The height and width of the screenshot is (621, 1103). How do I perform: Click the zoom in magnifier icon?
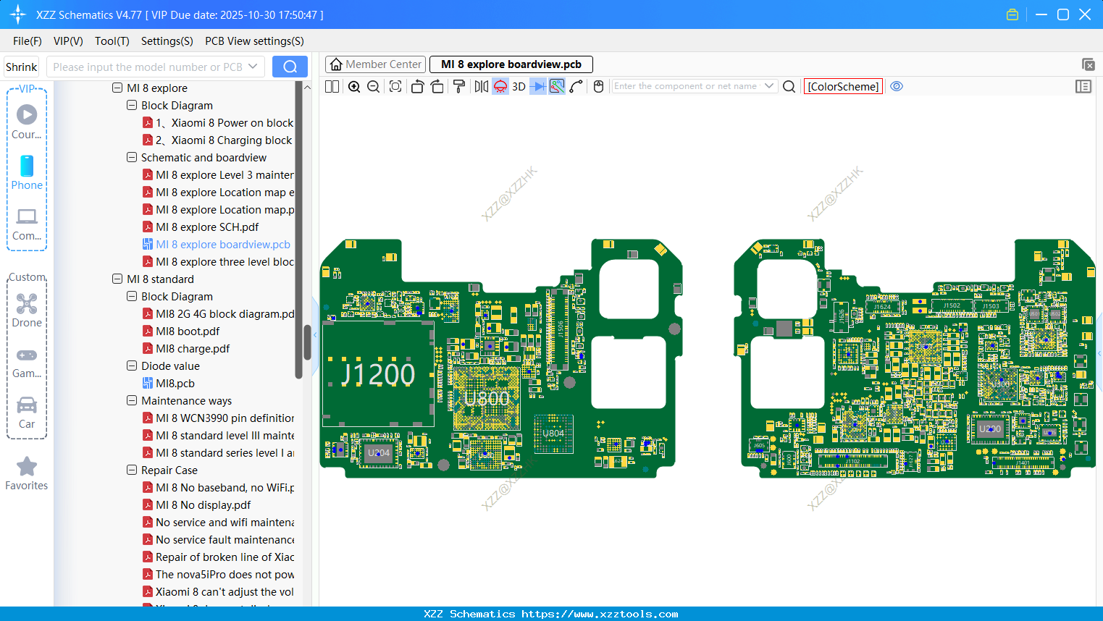click(354, 87)
